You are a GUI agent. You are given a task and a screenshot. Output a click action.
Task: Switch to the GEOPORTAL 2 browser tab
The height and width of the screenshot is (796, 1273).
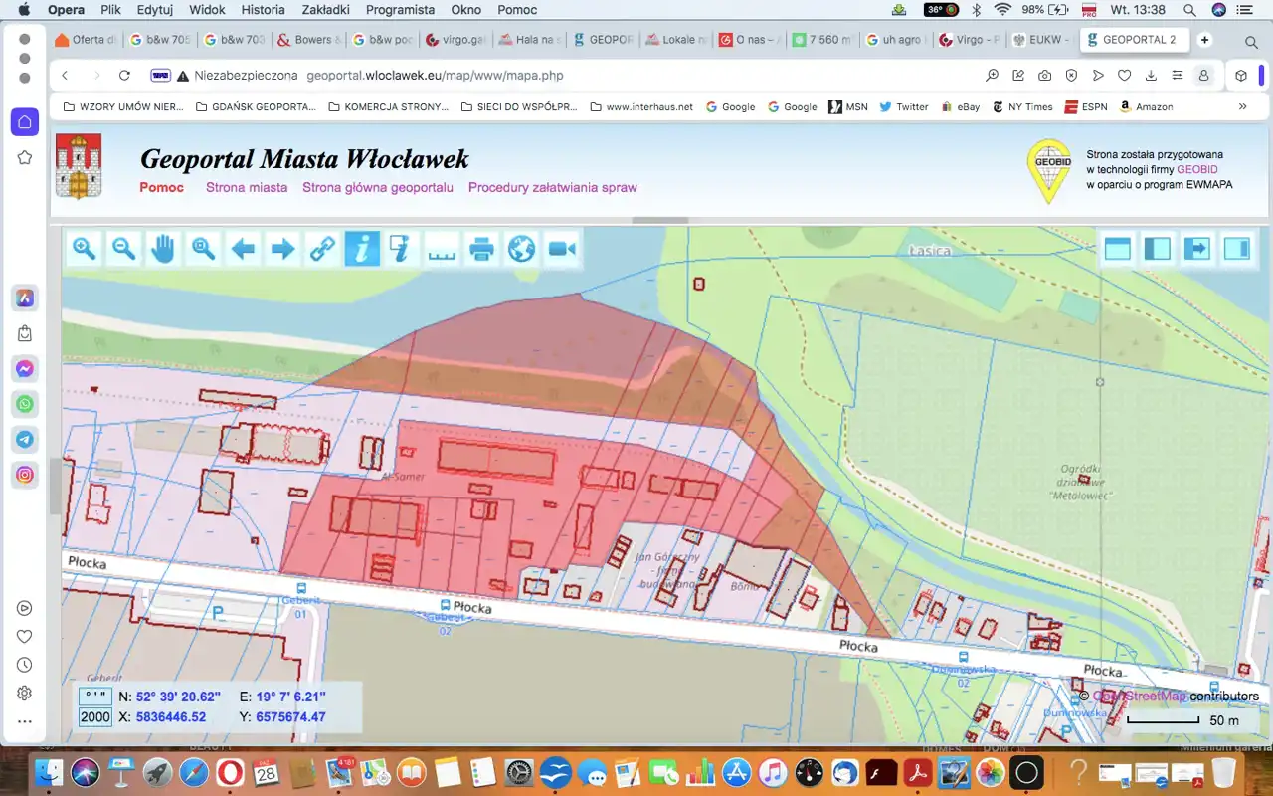tap(1138, 40)
